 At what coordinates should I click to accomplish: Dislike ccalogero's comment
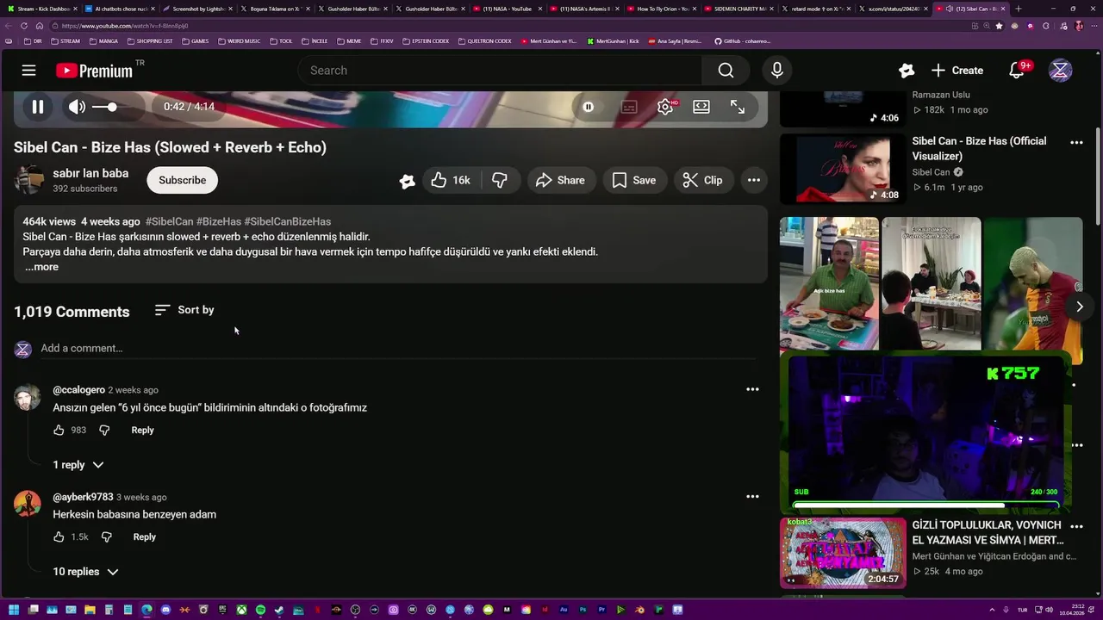pyautogui.click(x=104, y=430)
